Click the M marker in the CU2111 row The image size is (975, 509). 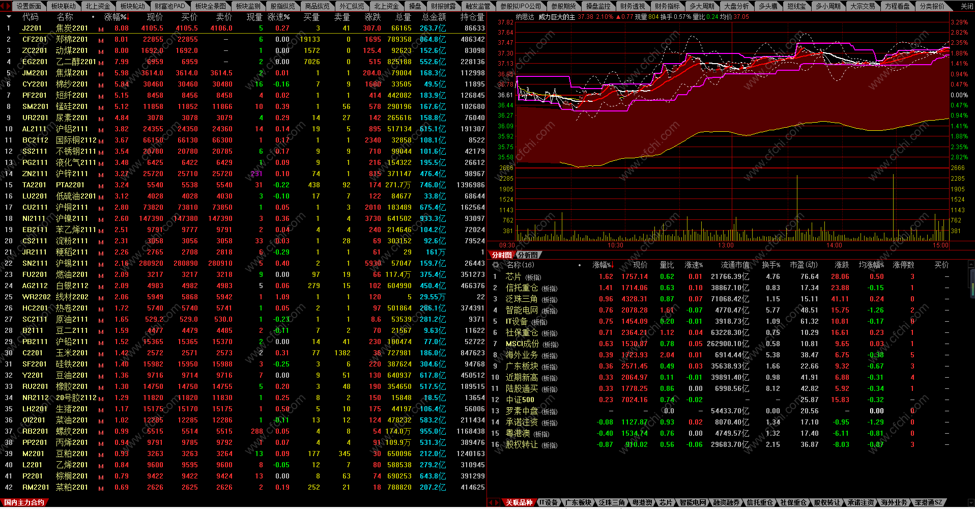click(x=101, y=208)
